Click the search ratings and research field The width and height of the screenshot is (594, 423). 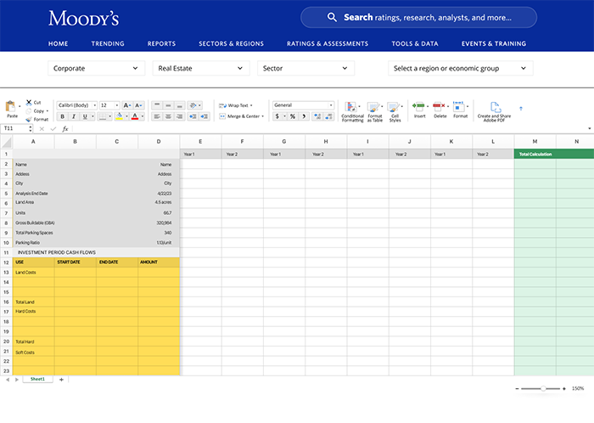(x=418, y=17)
